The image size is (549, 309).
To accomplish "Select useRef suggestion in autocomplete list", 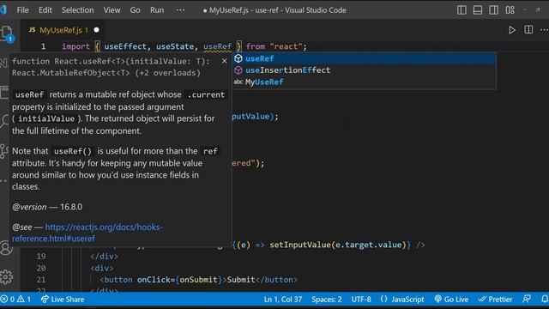I will (364, 58).
